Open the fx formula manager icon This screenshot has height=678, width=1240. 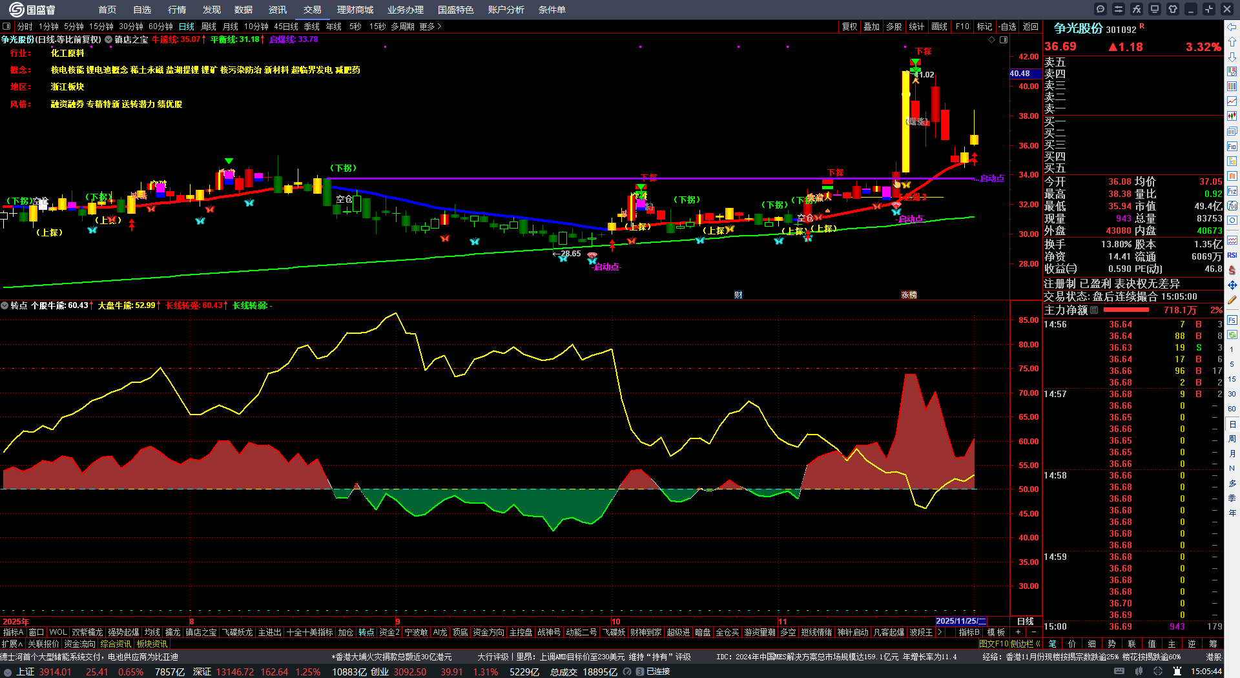point(1137,9)
